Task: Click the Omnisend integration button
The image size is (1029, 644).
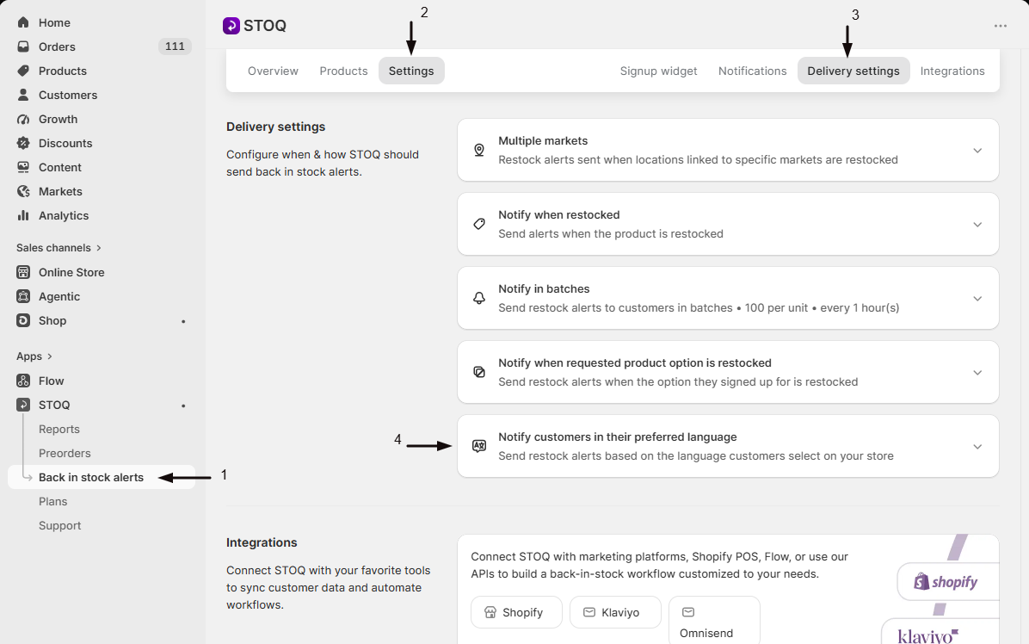Action: (x=714, y=621)
